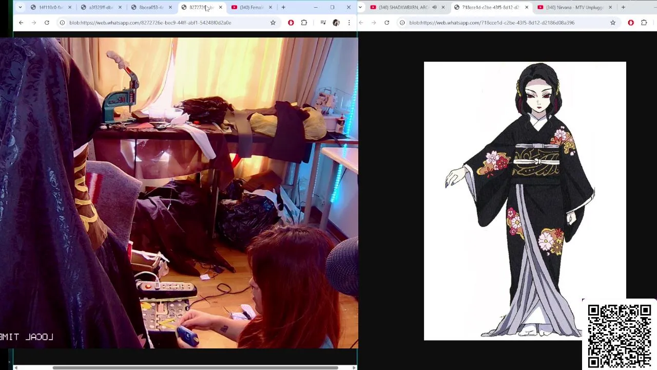Click the horizontal scrollbar in left window
This screenshot has width=657, height=370.
(x=195, y=367)
